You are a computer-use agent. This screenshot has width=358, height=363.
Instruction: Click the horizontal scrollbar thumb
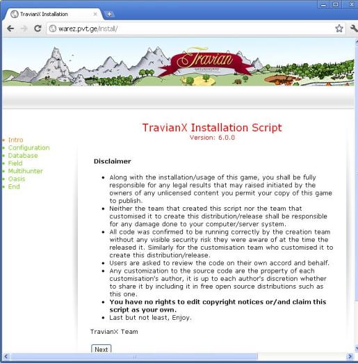[134, 357]
